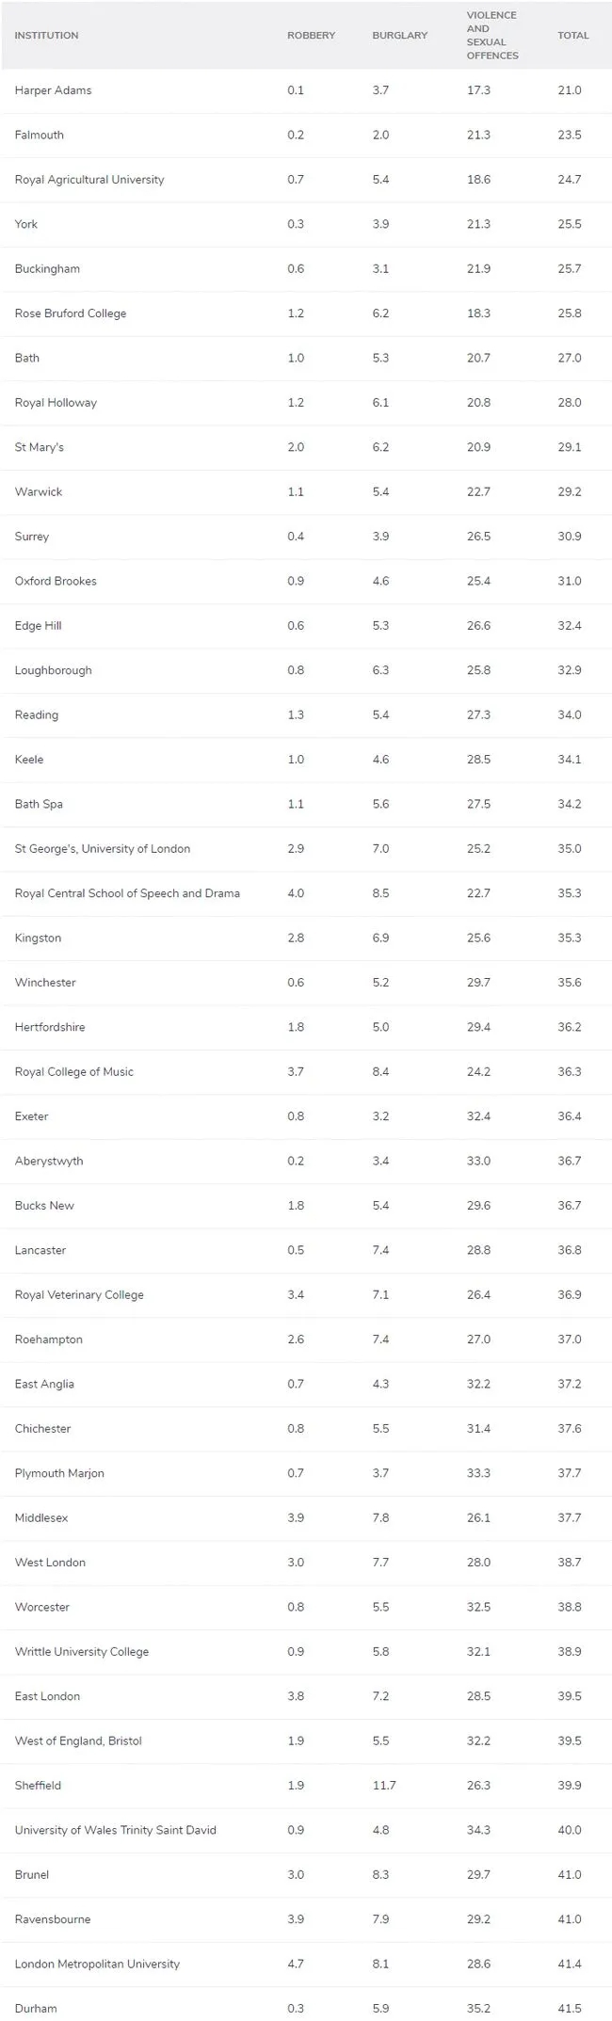
Task: Select the Harper Adams row name
Action: [x=53, y=90]
